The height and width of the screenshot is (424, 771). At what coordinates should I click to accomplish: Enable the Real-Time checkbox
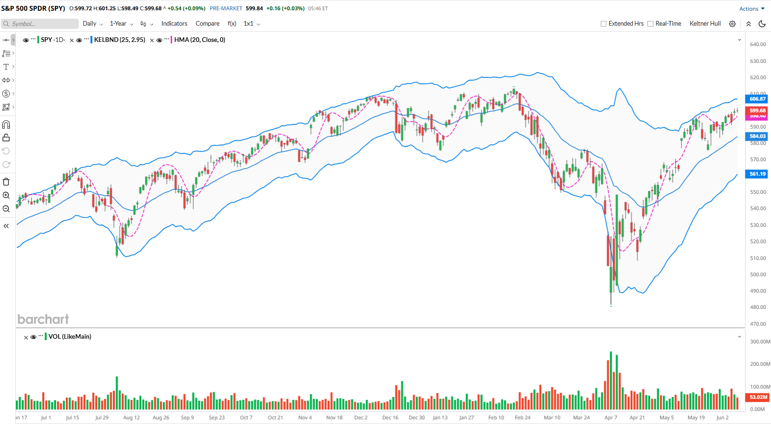tap(650, 24)
